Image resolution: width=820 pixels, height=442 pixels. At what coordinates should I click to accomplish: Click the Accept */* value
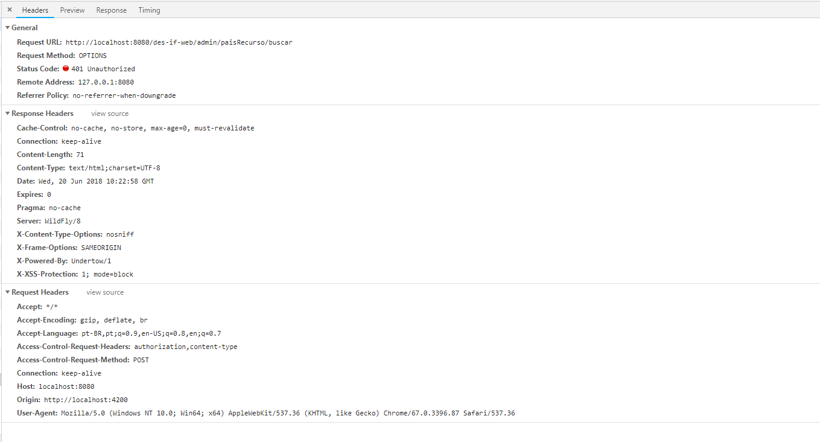[x=52, y=307]
